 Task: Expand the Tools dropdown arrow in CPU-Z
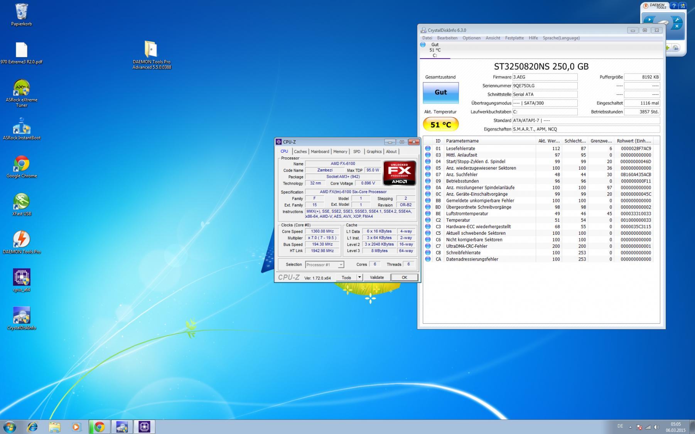[x=359, y=278]
